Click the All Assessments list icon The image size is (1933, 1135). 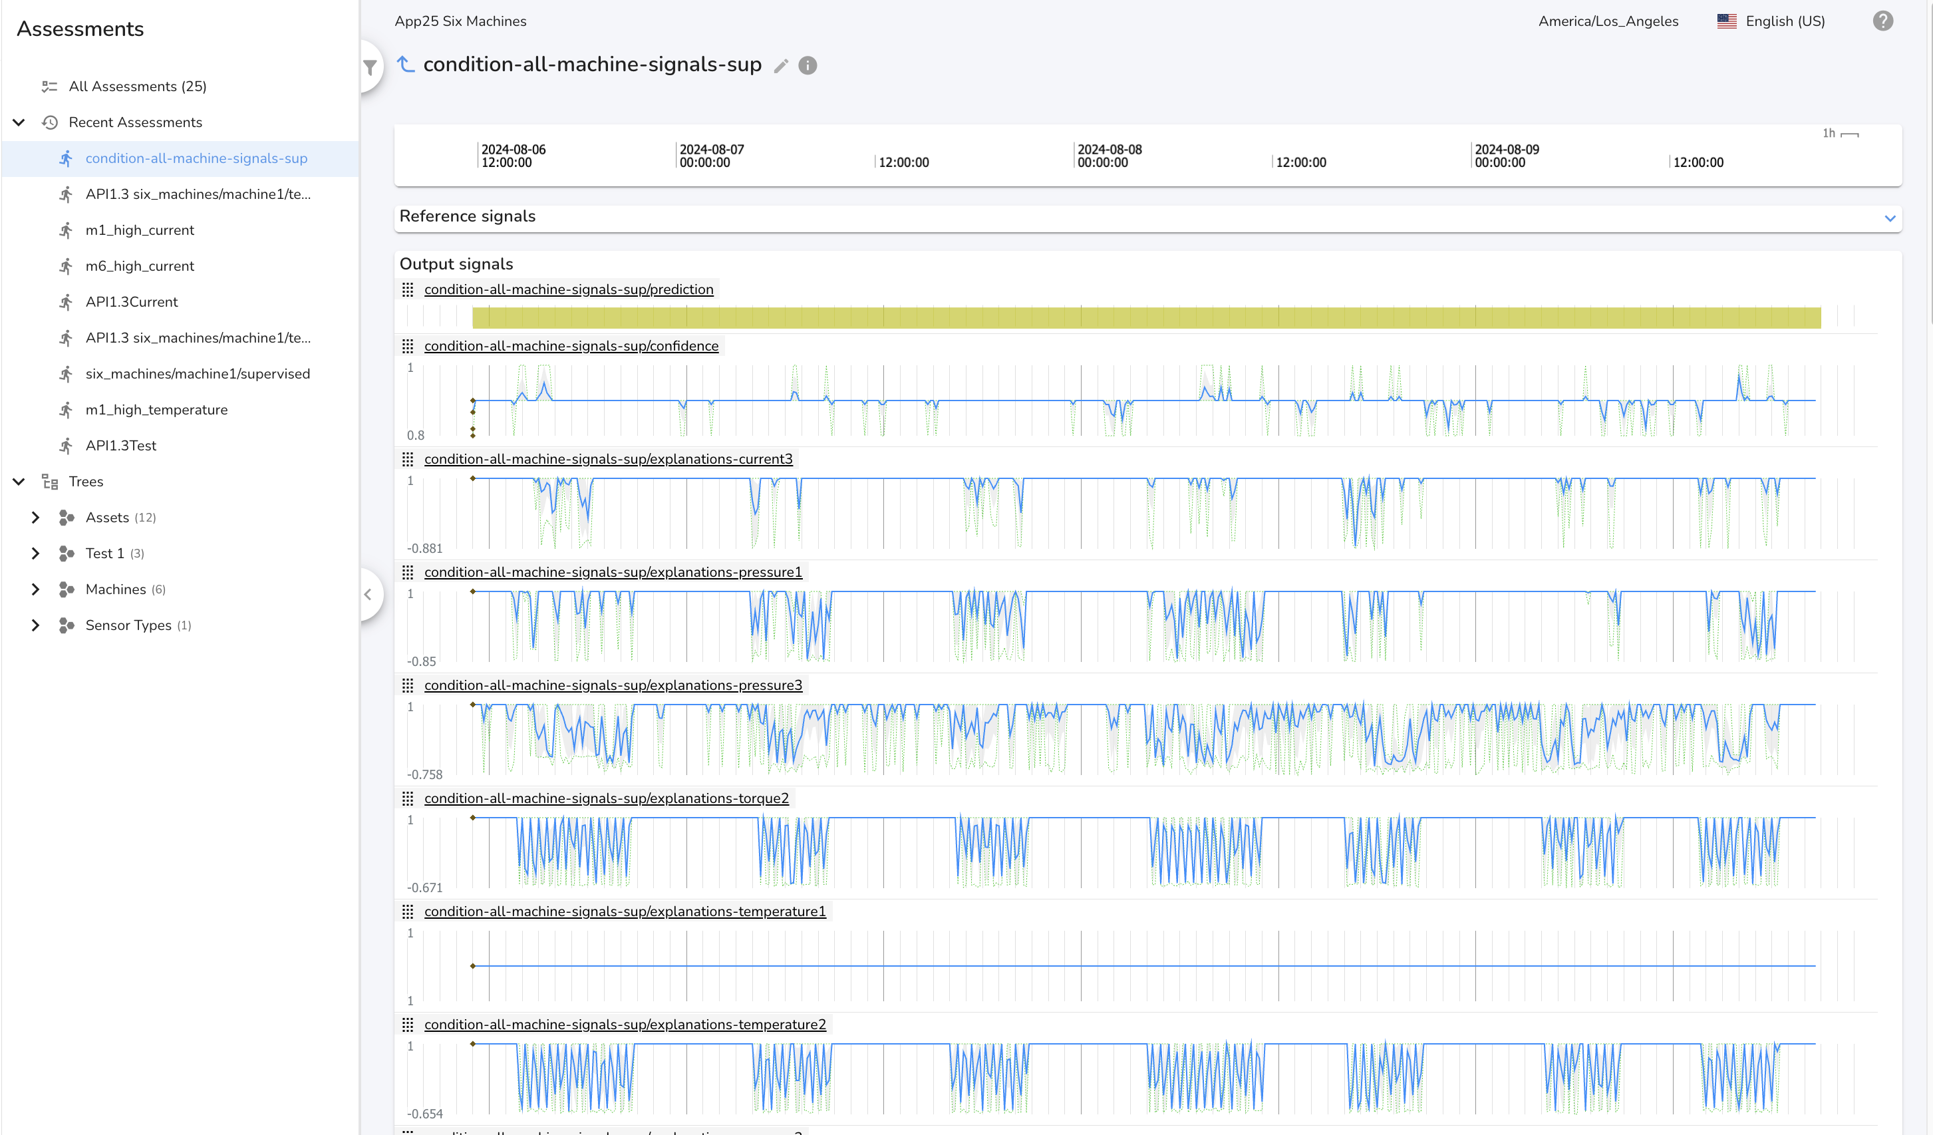pos(50,86)
